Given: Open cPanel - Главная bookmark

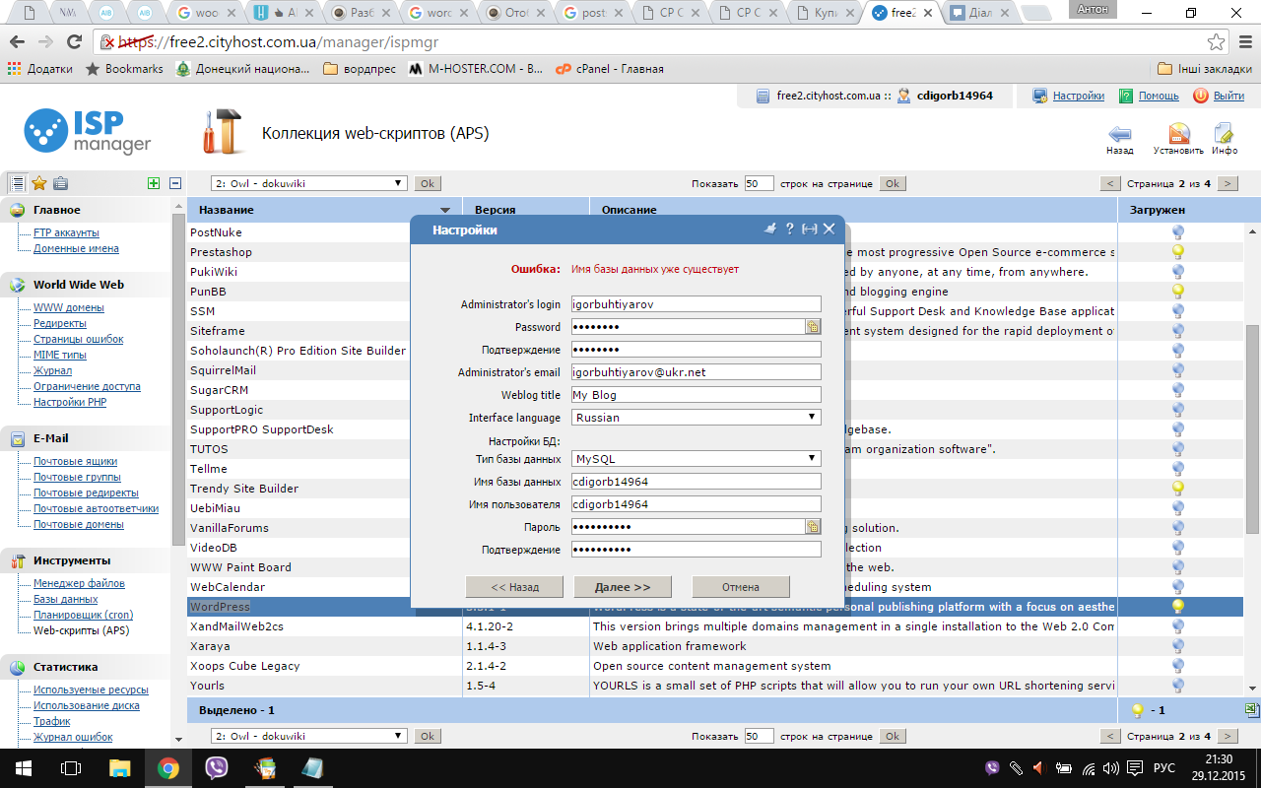Looking at the screenshot, I should pos(609,69).
